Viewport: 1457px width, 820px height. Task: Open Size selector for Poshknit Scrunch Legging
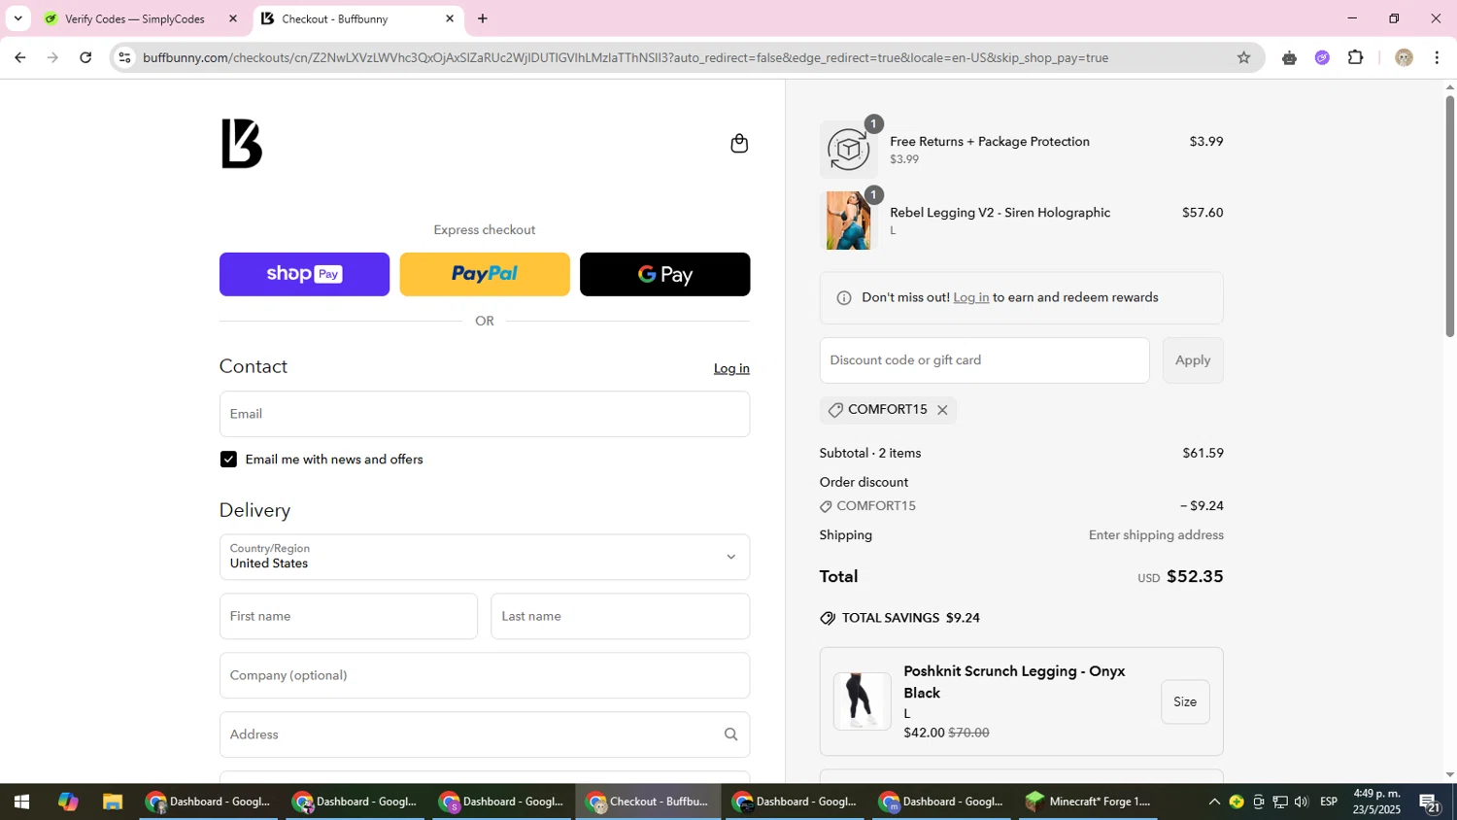pyautogui.click(x=1185, y=701)
